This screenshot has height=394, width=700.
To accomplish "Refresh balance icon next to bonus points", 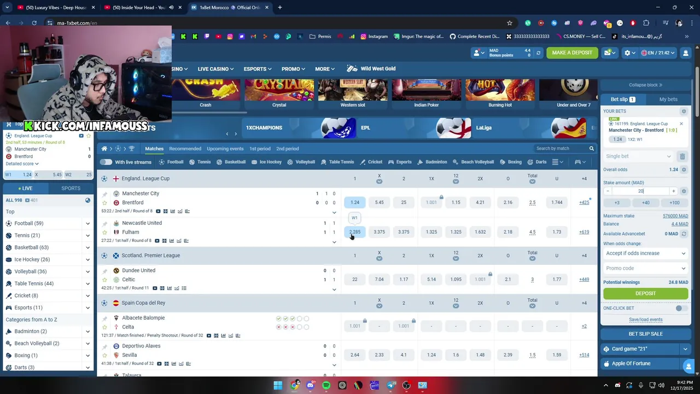I will [538, 53].
